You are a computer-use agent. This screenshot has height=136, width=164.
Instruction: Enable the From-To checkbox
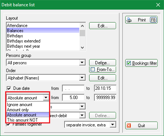[93, 69]
